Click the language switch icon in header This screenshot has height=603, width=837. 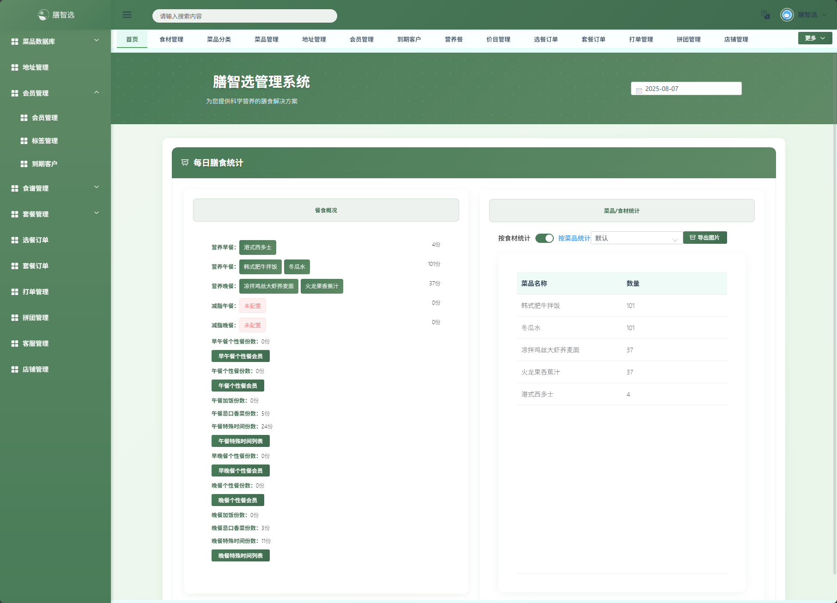click(765, 15)
